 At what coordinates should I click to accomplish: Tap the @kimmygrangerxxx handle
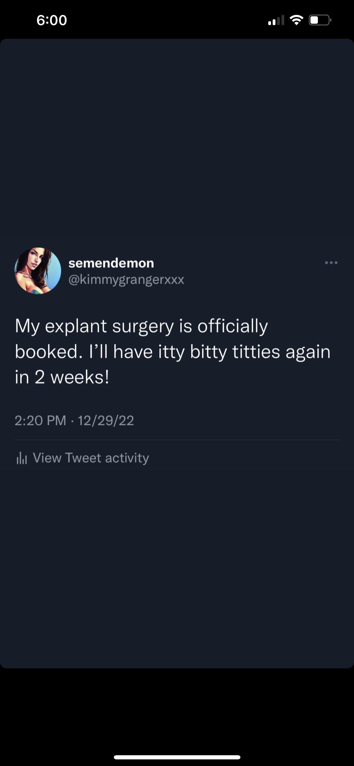coord(126,280)
